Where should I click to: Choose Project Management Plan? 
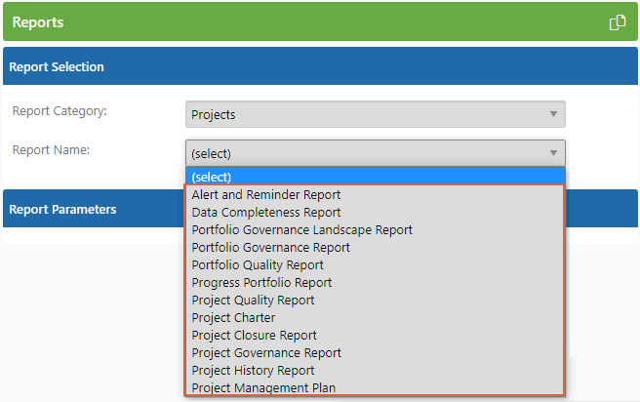pos(375,387)
